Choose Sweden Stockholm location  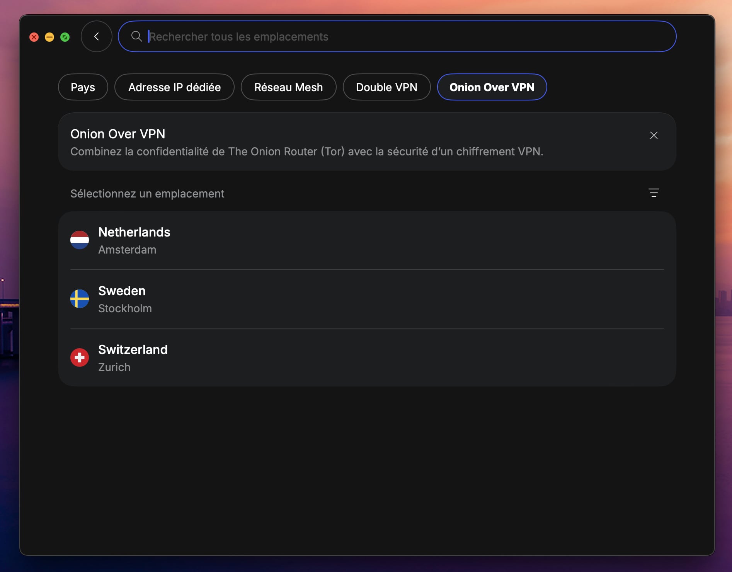[367, 299]
